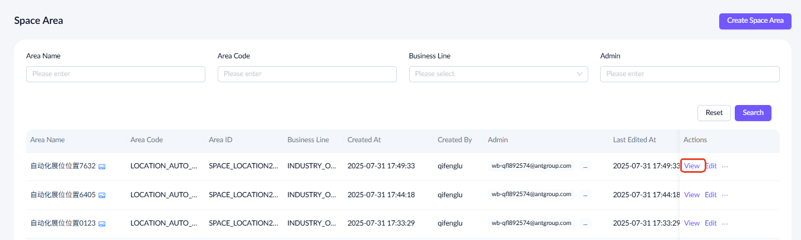
Task: Expand admin overflow tag in 自动化展位位置7632 row
Action: (585, 166)
